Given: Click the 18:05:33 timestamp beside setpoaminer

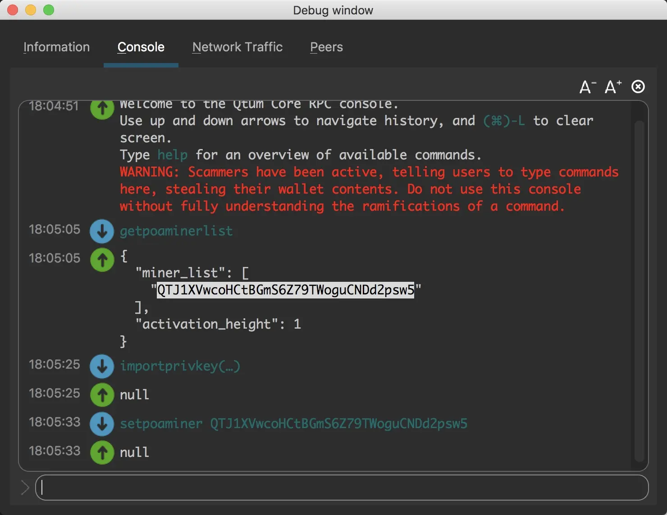Looking at the screenshot, I should [x=55, y=422].
